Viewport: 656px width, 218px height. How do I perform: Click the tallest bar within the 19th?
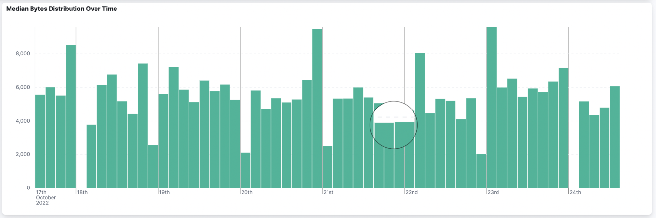pyautogui.click(x=174, y=128)
